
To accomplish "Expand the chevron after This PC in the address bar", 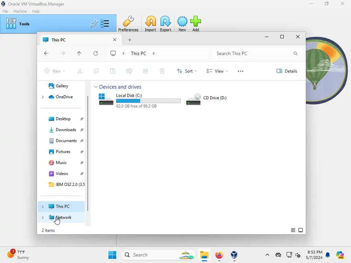I will click(x=154, y=53).
